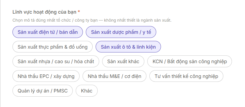Deselect the 'Sản xuất điện tử / bán dẫn' chip

pyautogui.click(x=48, y=32)
